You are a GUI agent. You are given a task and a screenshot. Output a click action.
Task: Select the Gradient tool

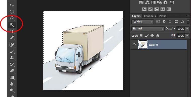12,77
